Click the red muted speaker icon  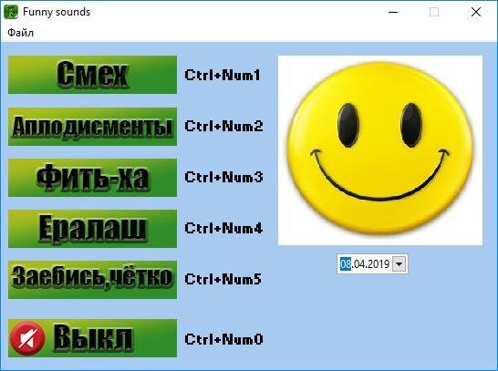(27, 338)
